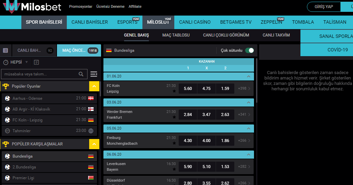The width and height of the screenshot is (353, 185).
Task: Open CANLI ÇOKLU GÖRÜNÜM view
Action: (226, 35)
